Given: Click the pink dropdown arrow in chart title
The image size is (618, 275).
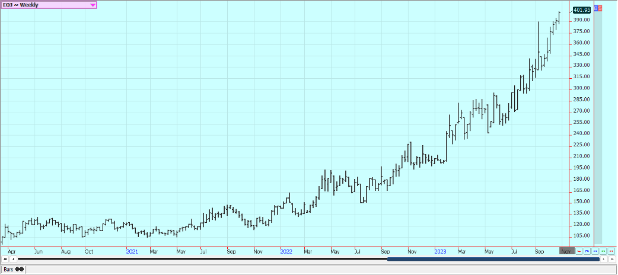Looking at the screenshot, I should (x=93, y=5).
